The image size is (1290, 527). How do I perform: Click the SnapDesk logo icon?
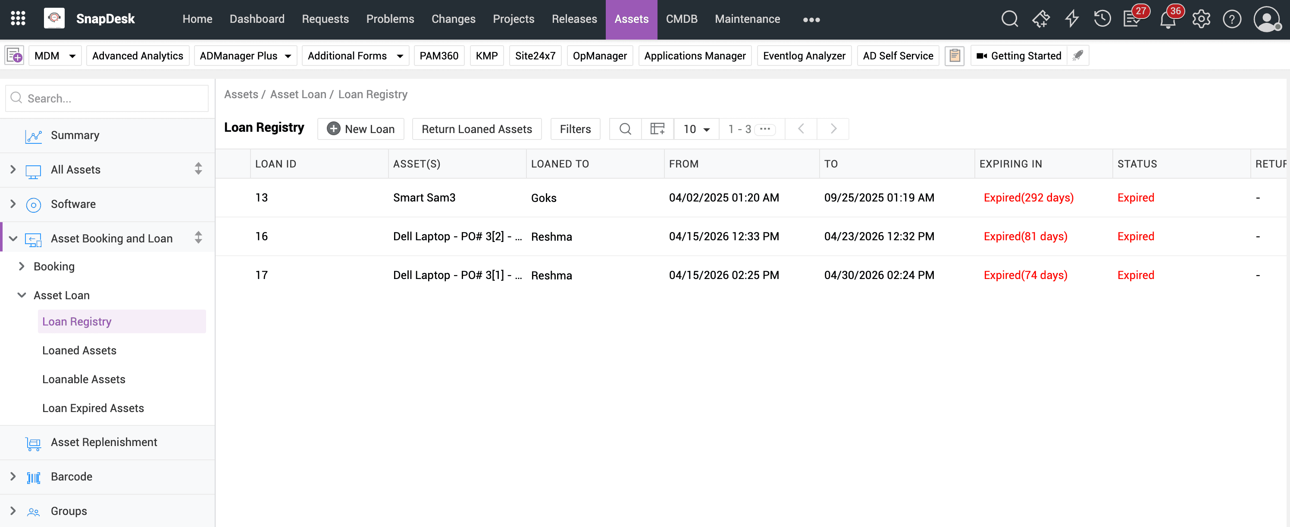[x=54, y=19]
